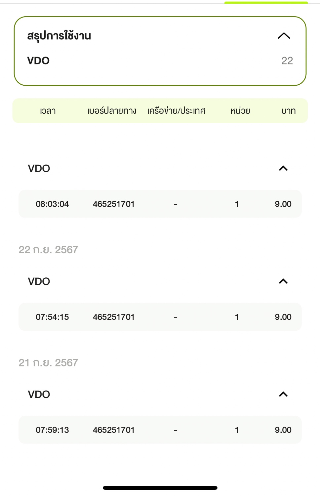Select the หน่วย column header

point(240,111)
